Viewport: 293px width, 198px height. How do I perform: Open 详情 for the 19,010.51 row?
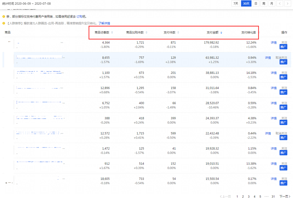[274, 164]
